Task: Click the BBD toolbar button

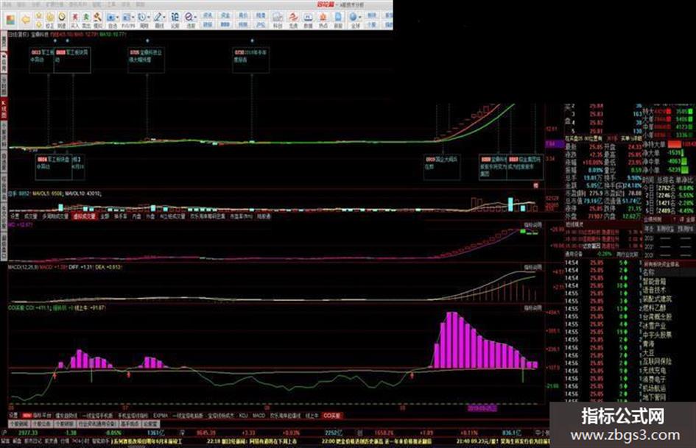Action: click(225, 25)
